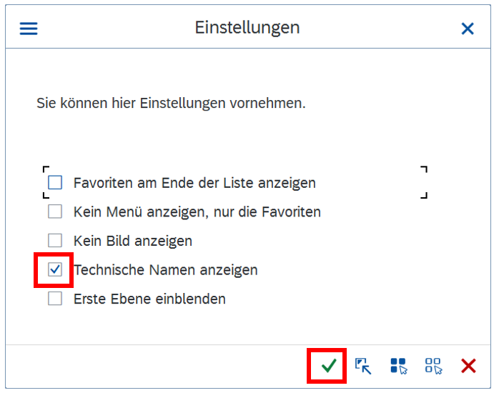
Task: Click the 'Erste Ebene einblenden' label text
Action: coord(149,299)
